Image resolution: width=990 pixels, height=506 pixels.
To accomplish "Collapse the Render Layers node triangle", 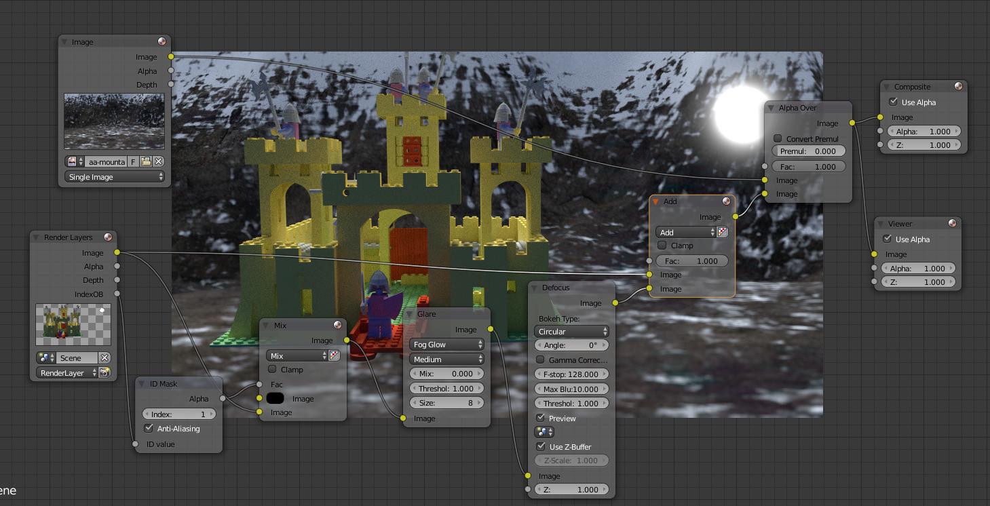I will point(37,237).
